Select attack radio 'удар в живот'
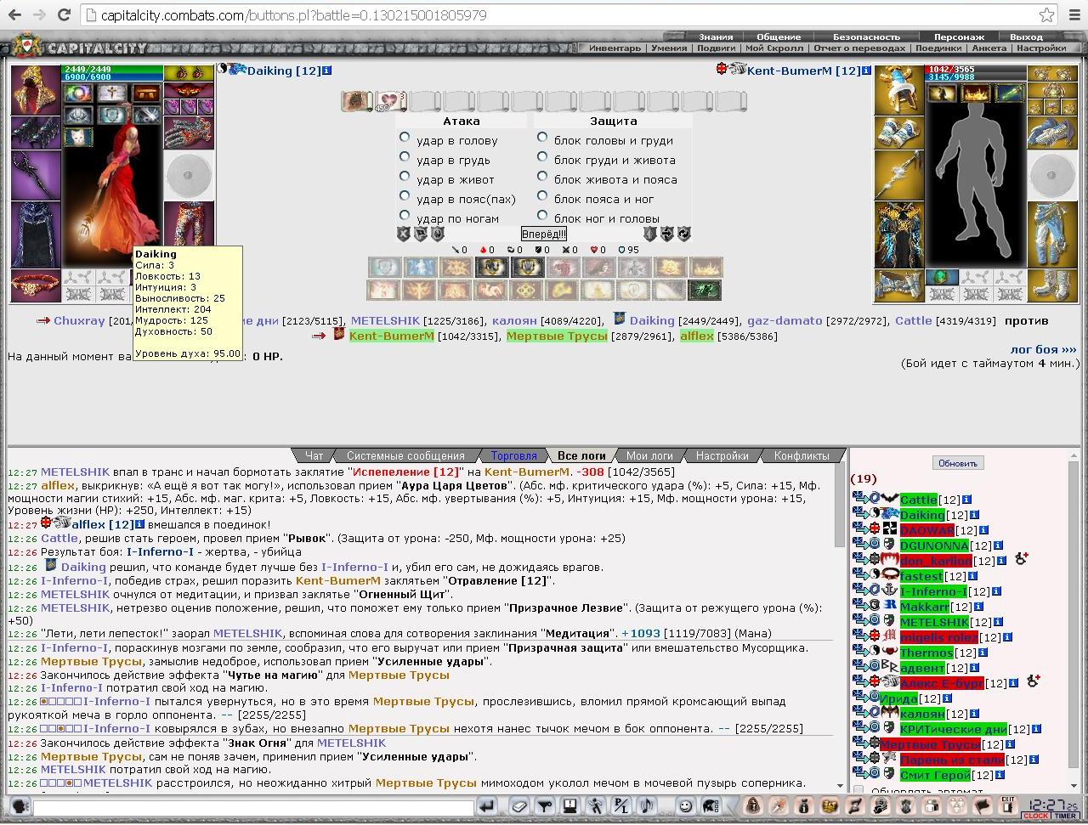Image resolution: width=1088 pixels, height=825 pixels. [405, 177]
